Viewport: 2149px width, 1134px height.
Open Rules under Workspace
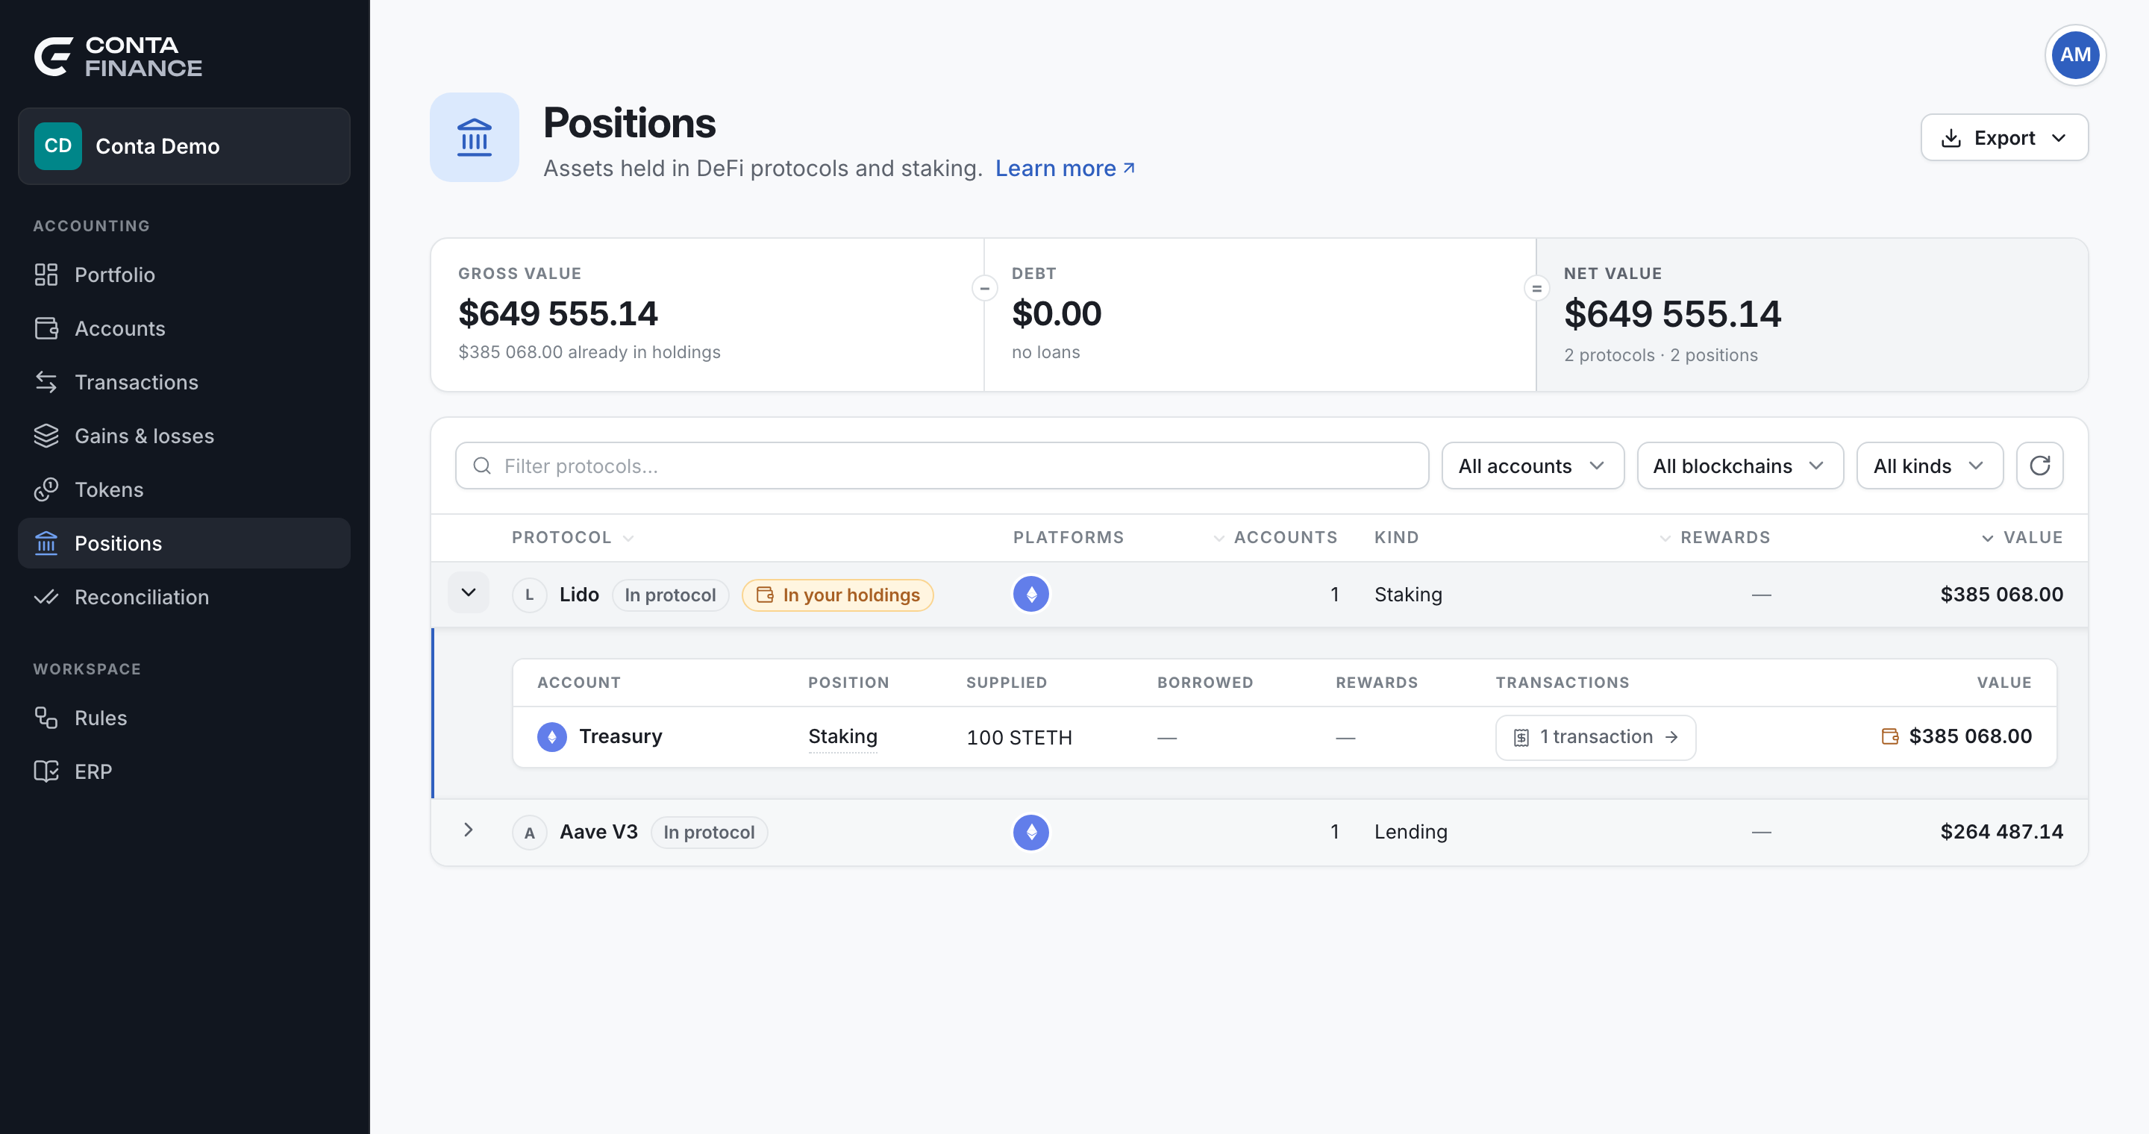click(184, 718)
